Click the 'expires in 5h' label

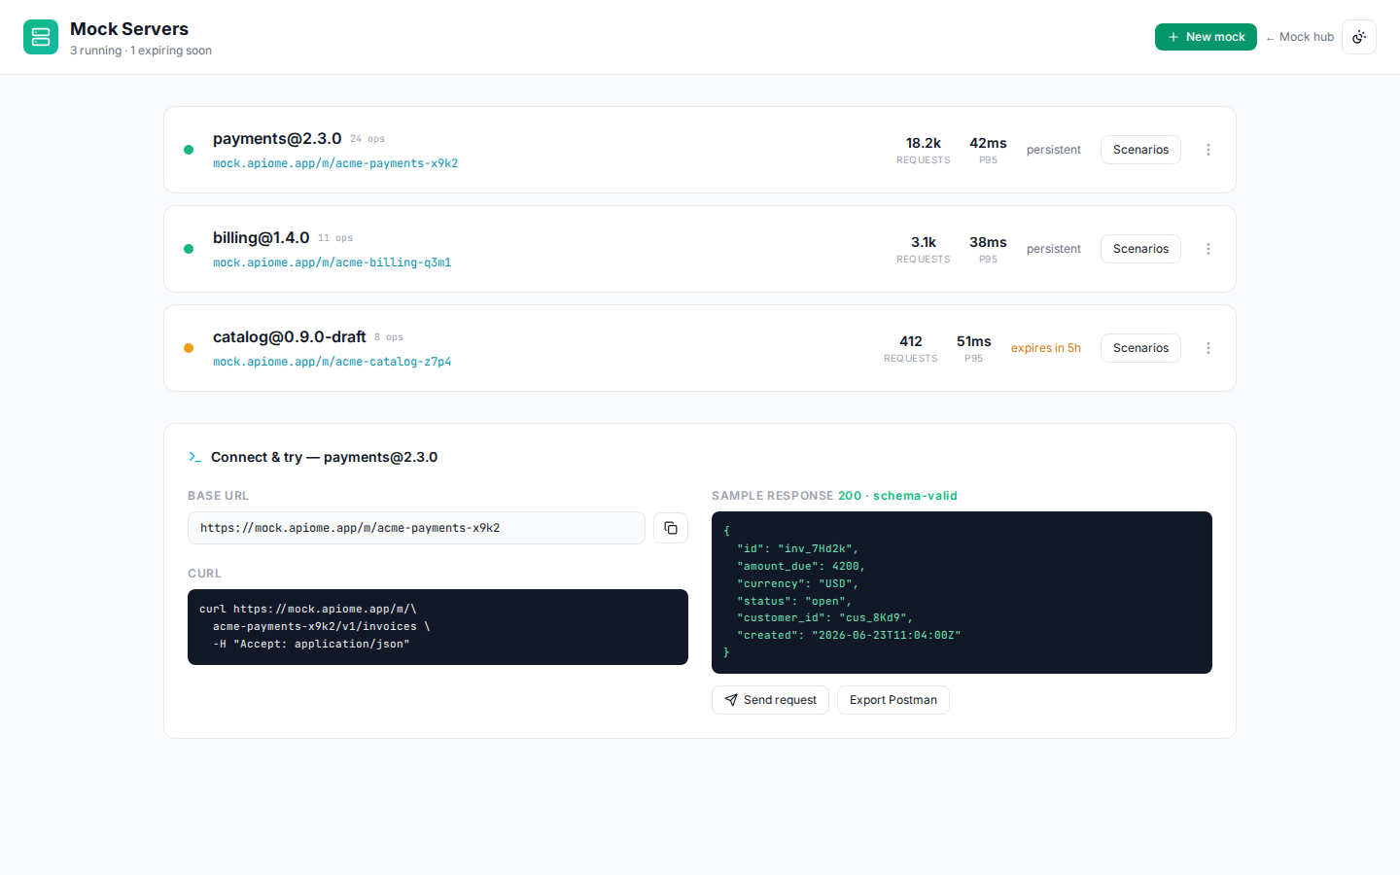(x=1046, y=348)
